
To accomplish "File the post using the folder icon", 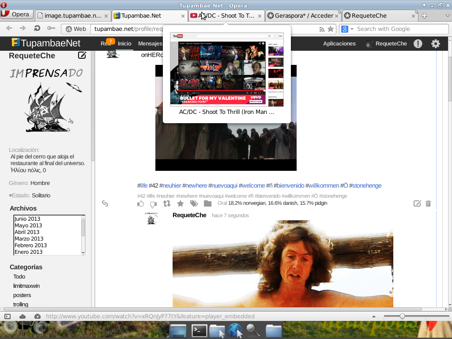I will [x=207, y=203].
